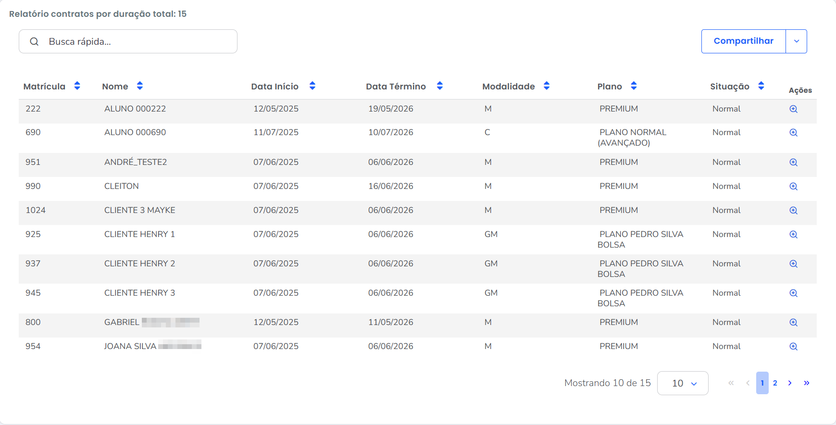
Task: View details icon for CLEITON row
Action: pos(793,187)
